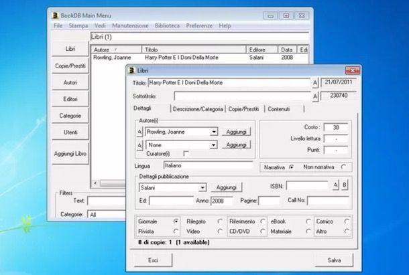The height and width of the screenshot is (275, 409).
Task: Click Aggiungi next to the None author
Action: 236,145
